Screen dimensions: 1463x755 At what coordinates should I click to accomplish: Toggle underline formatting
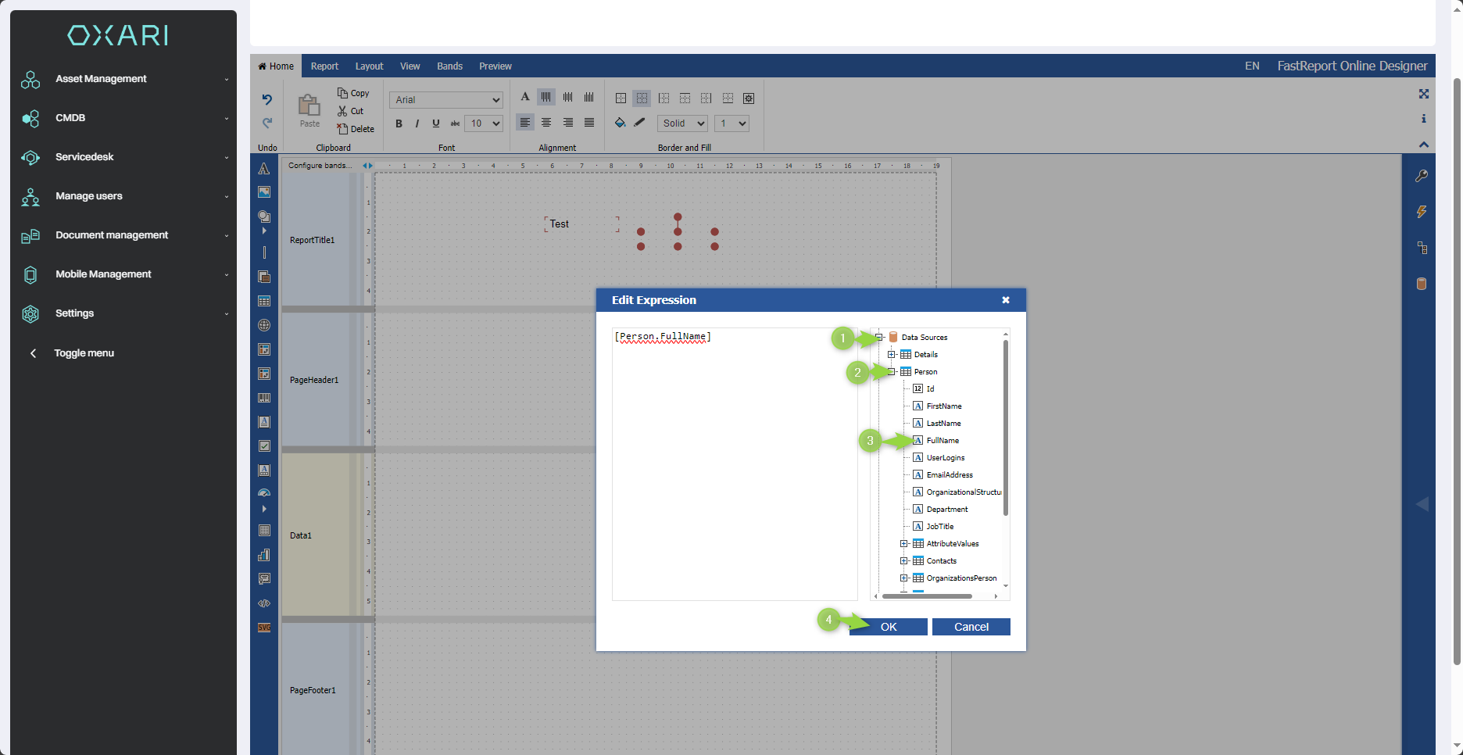click(x=436, y=123)
